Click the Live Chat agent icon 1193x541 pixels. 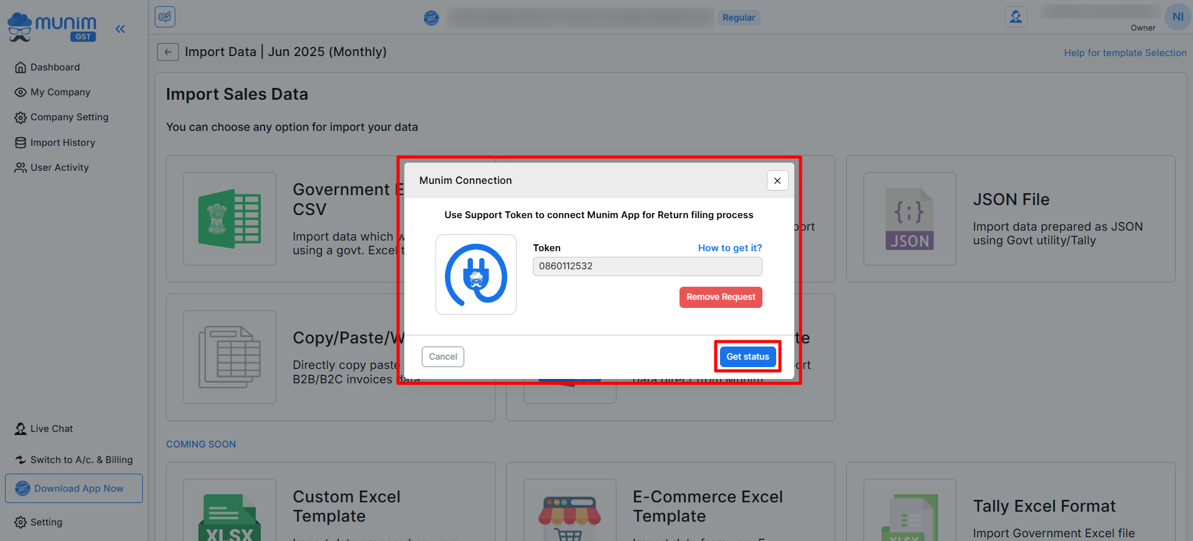tap(21, 429)
